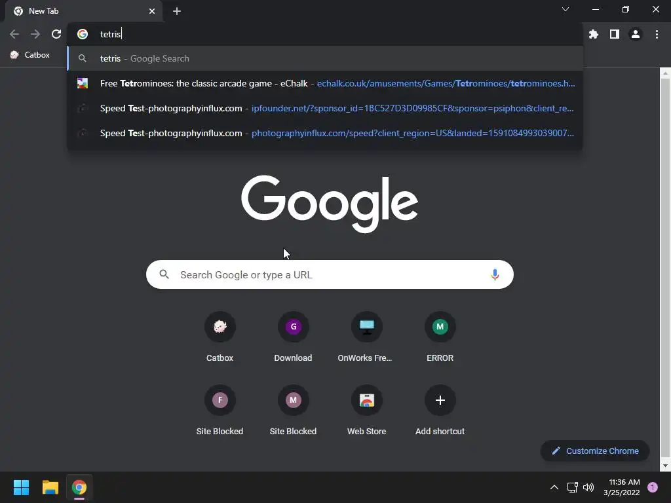
Task: Open the notification badge icon
Action: [653, 487]
